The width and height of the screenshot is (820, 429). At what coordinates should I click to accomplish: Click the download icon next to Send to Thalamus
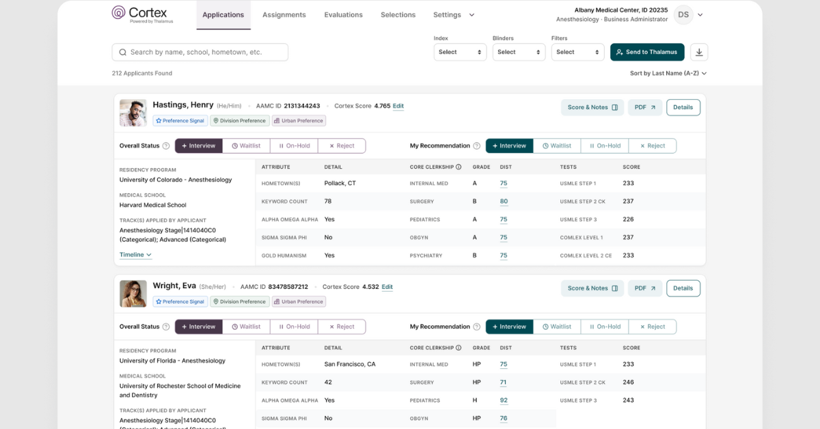[699, 52]
